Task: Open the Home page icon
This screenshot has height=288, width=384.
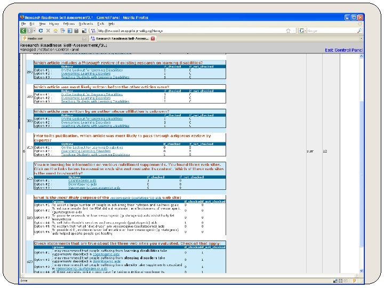Action: 55,30
